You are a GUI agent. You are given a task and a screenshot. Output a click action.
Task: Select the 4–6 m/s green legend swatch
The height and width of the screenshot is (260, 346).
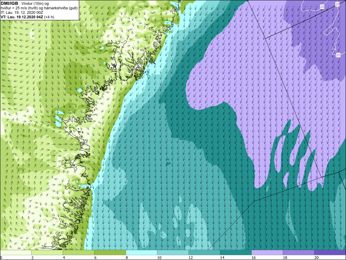(x=79, y=252)
